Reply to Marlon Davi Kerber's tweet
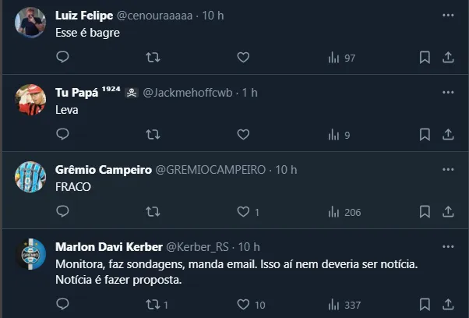The image size is (469, 318). coord(63,303)
